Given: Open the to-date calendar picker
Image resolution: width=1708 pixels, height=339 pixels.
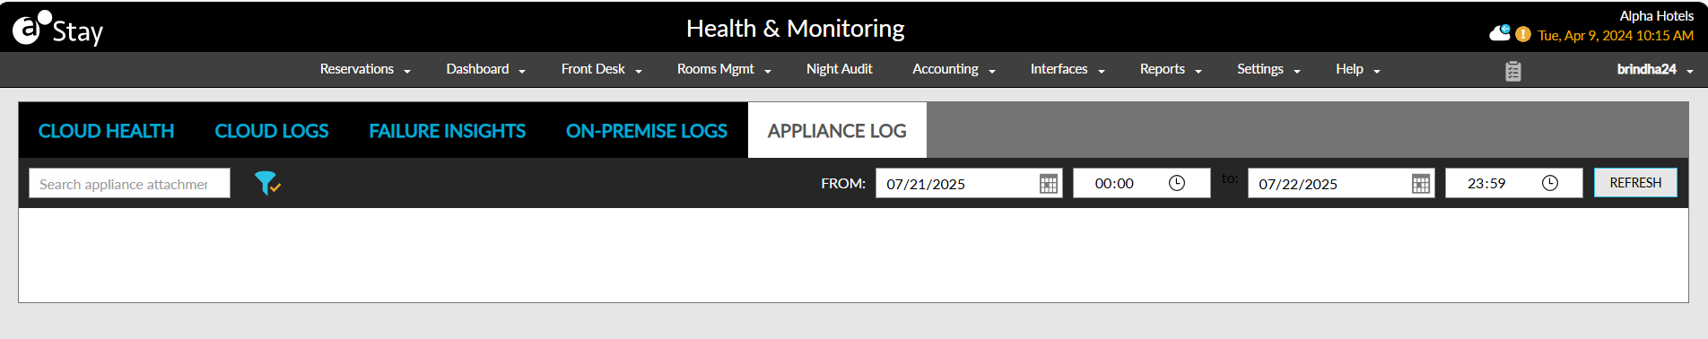Looking at the screenshot, I should (1420, 184).
